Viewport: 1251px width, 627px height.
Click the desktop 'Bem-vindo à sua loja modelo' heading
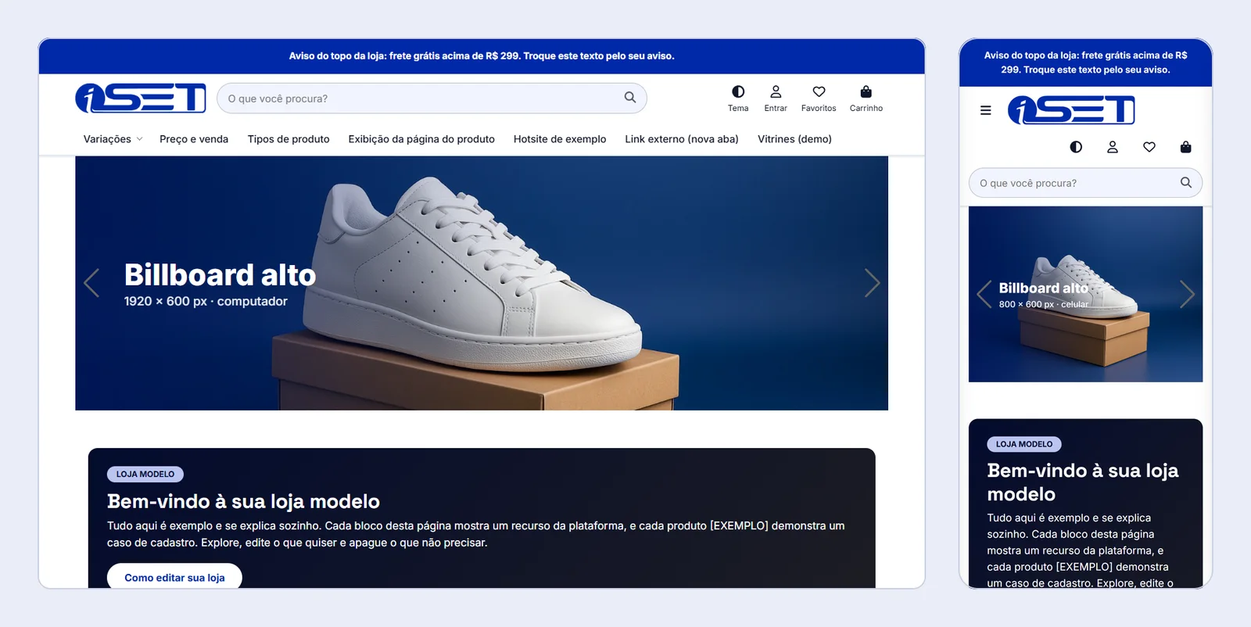243,501
